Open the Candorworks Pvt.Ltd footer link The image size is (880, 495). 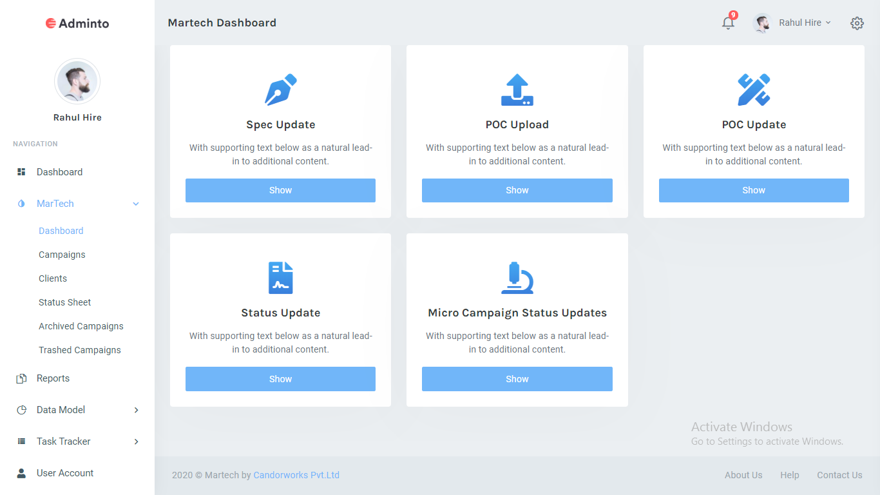coord(296,475)
